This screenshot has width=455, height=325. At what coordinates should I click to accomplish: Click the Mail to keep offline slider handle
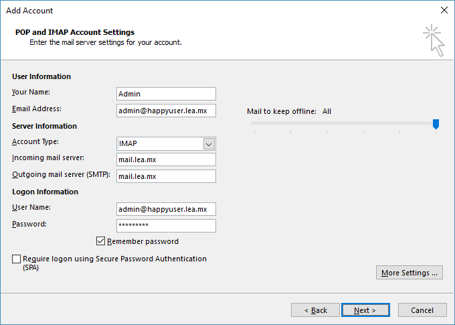click(436, 124)
